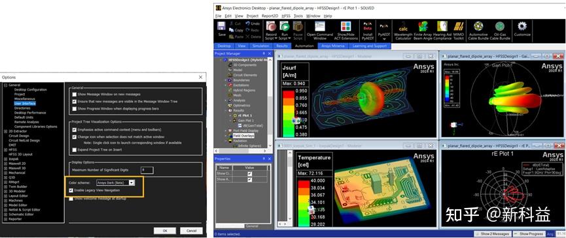The image size is (566, 238).
Task: Collapse the General node in Options tree
Action: point(5,85)
